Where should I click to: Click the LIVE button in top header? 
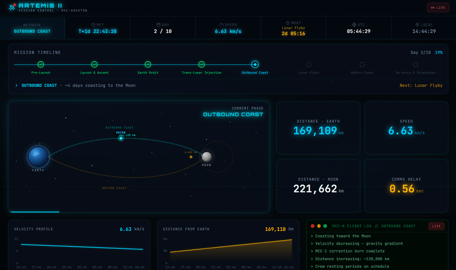(438, 8)
